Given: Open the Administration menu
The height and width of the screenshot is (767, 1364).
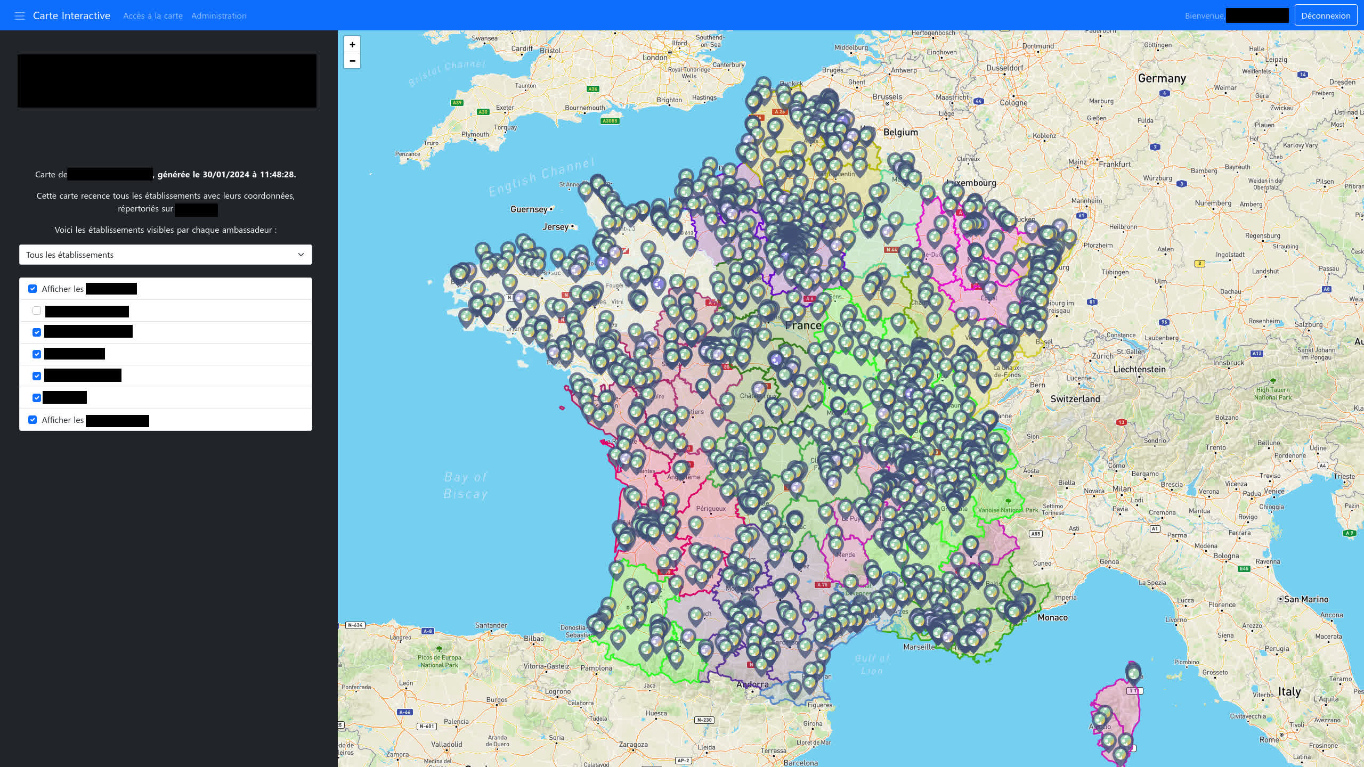Looking at the screenshot, I should tap(218, 15).
